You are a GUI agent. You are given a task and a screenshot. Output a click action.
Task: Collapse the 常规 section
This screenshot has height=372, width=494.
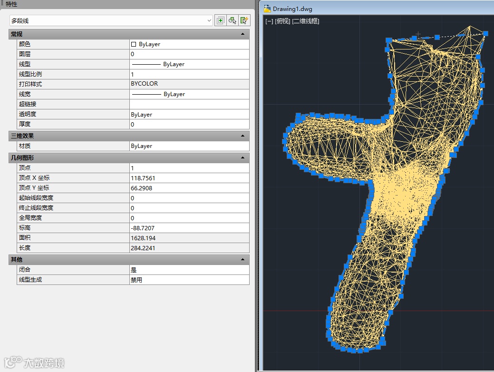242,34
